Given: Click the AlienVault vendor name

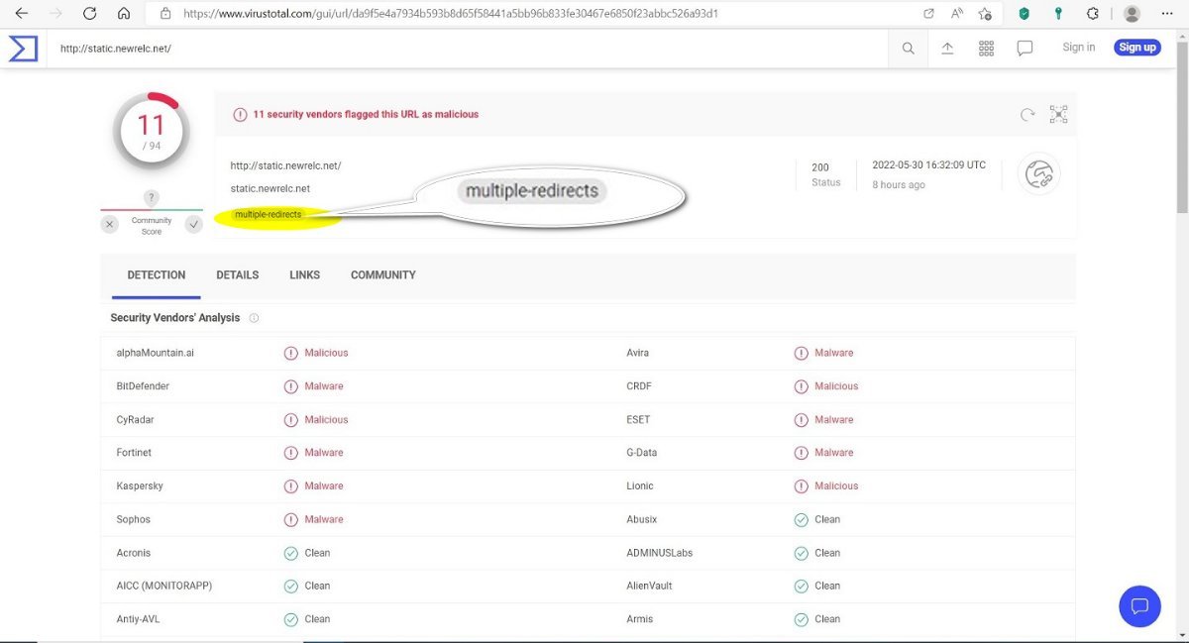Looking at the screenshot, I should (649, 586).
